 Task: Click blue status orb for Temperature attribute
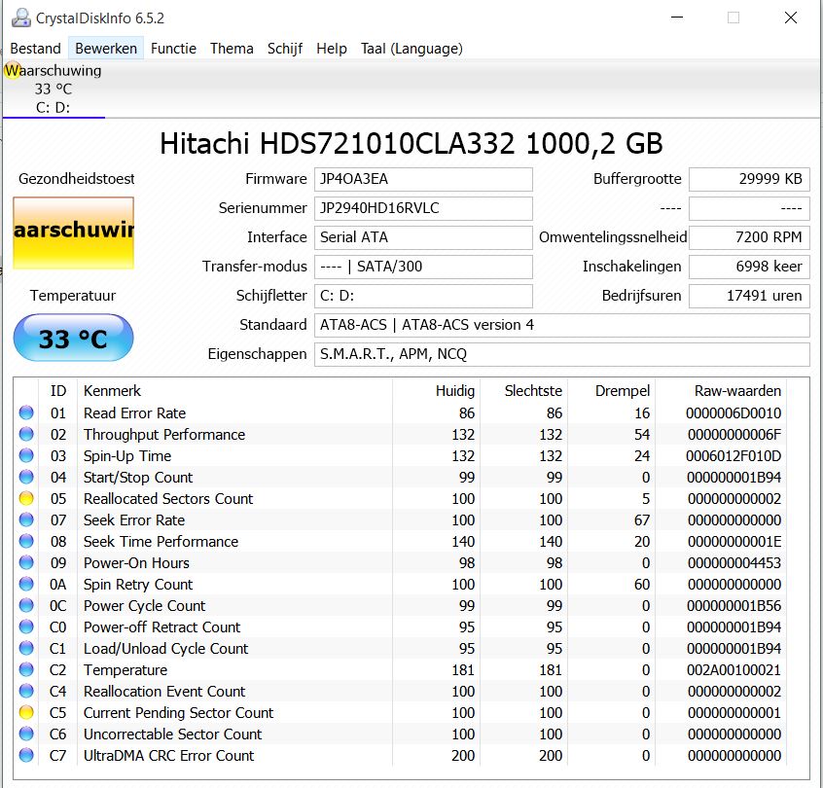[26, 669]
